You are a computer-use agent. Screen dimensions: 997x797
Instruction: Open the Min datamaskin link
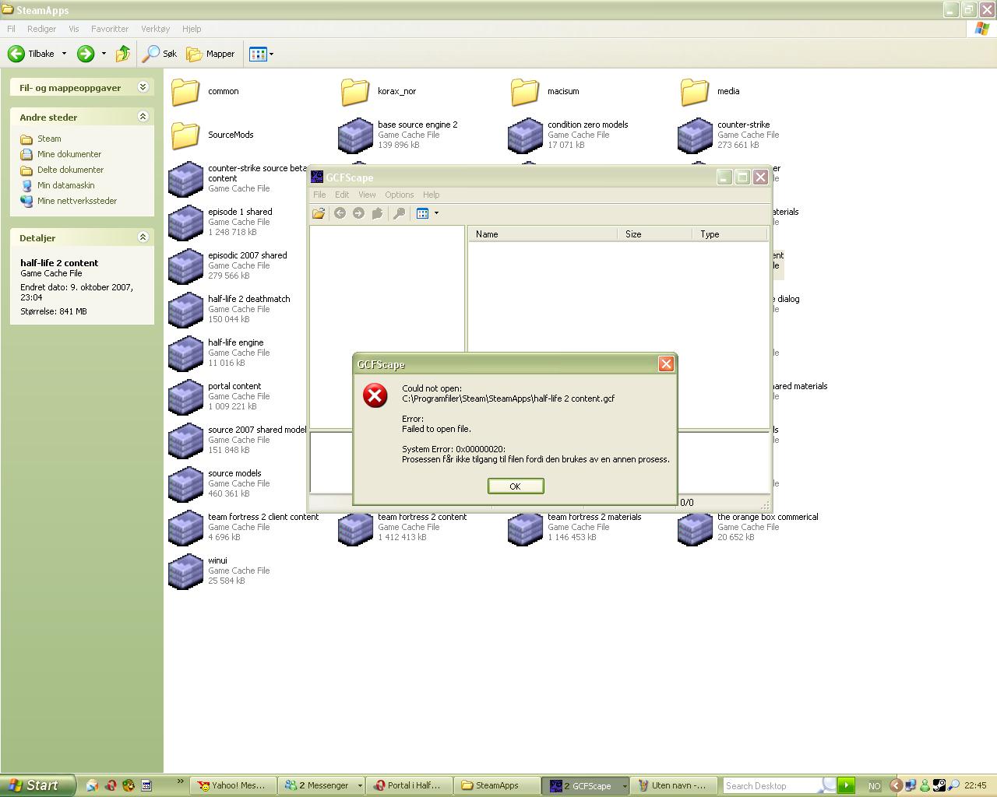66,185
